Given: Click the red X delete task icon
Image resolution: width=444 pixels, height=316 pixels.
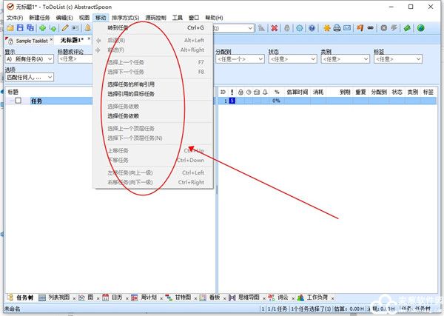Looking at the screenshot, I should point(274,28).
